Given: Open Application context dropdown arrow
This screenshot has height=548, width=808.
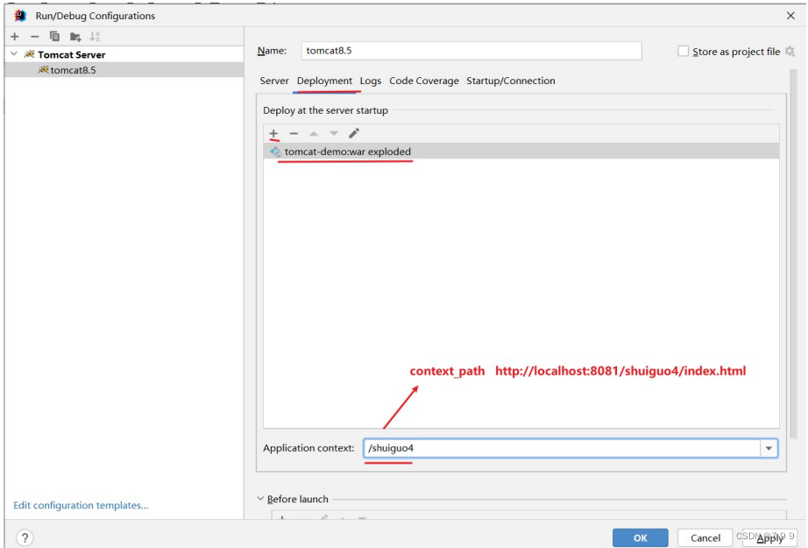Looking at the screenshot, I should click(x=769, y=448).
